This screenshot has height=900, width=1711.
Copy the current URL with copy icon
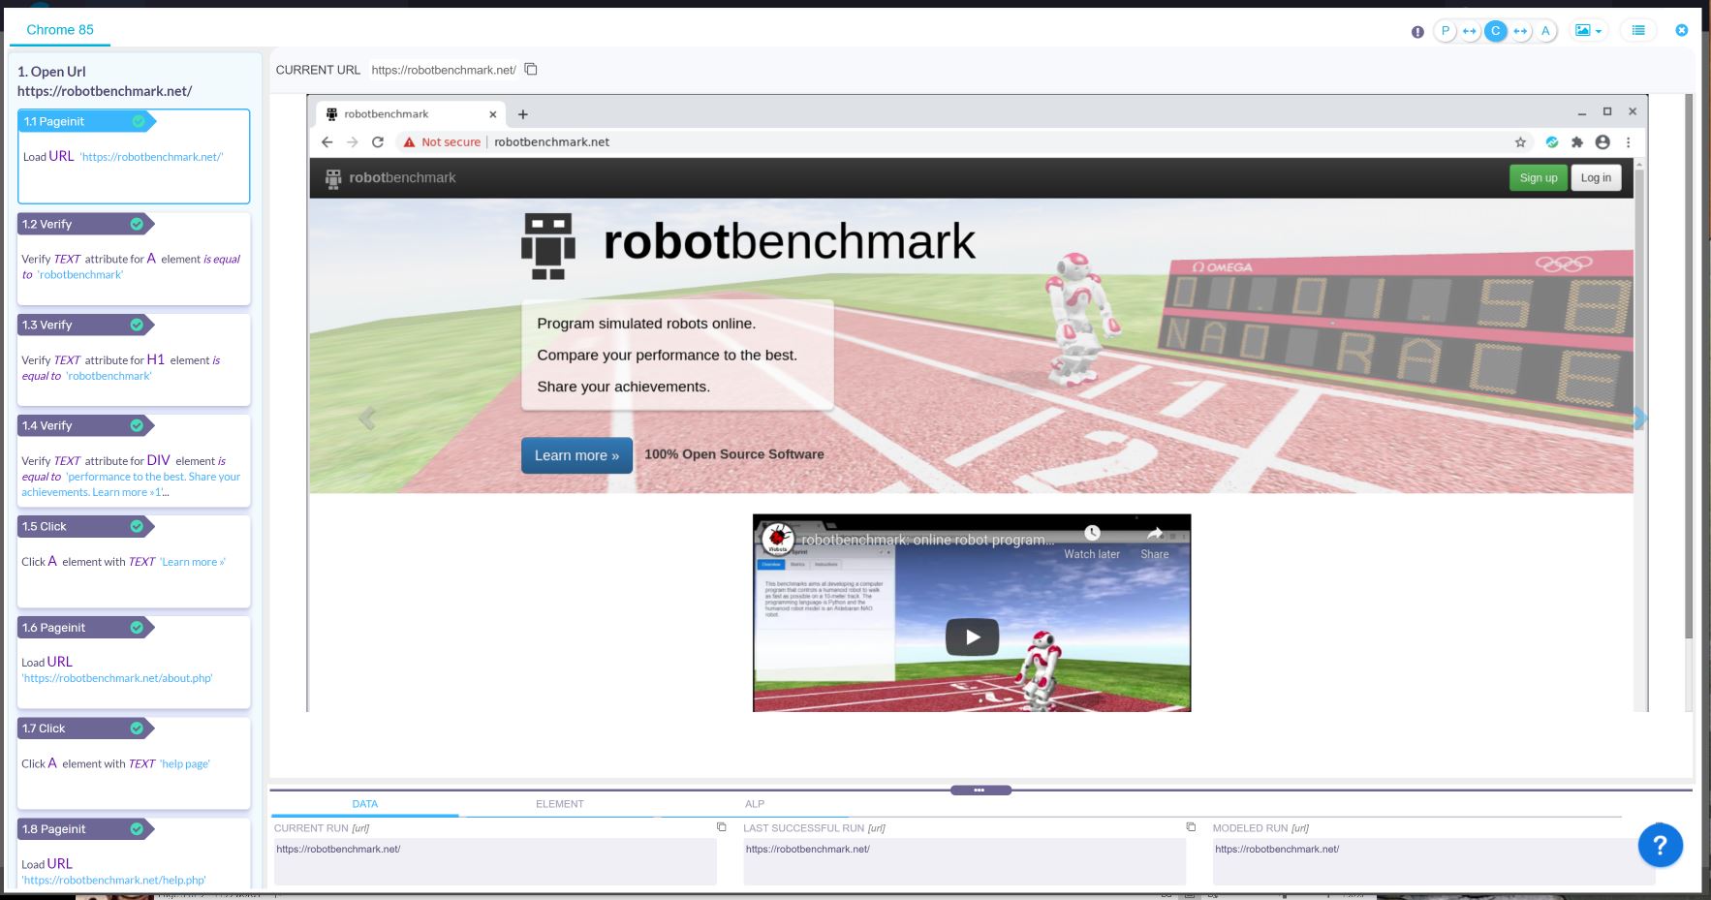click(x=531, y=69)
